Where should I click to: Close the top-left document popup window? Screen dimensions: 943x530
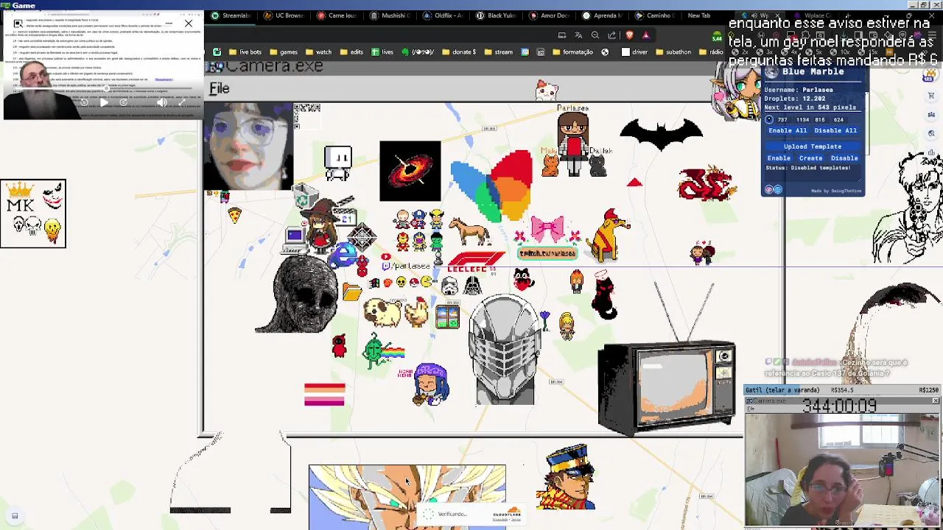[x=189, y=24]
